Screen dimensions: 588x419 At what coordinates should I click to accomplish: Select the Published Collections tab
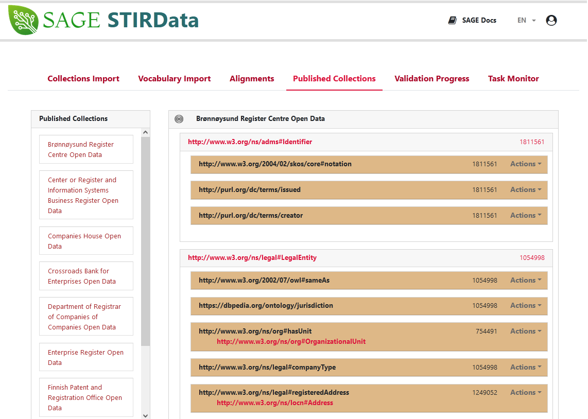[x=334, y=79]
